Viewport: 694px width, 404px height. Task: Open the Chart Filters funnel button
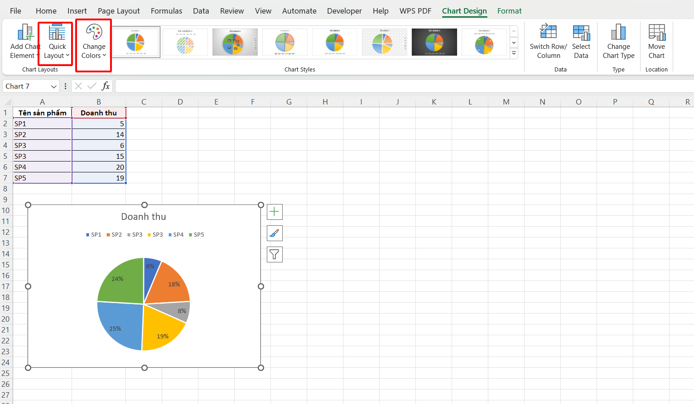(x=275, y=255)
